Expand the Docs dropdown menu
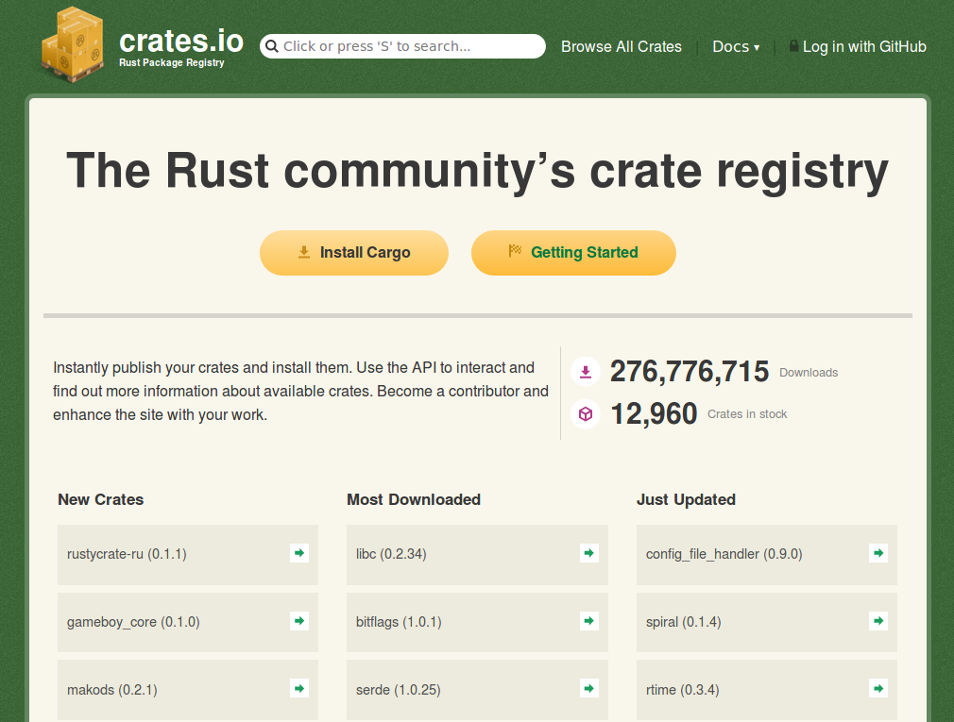 735,46
